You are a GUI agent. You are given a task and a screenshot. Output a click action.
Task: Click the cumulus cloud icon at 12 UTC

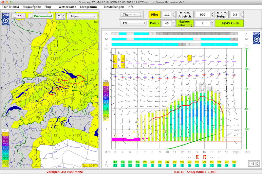click(x=182, y=157)
